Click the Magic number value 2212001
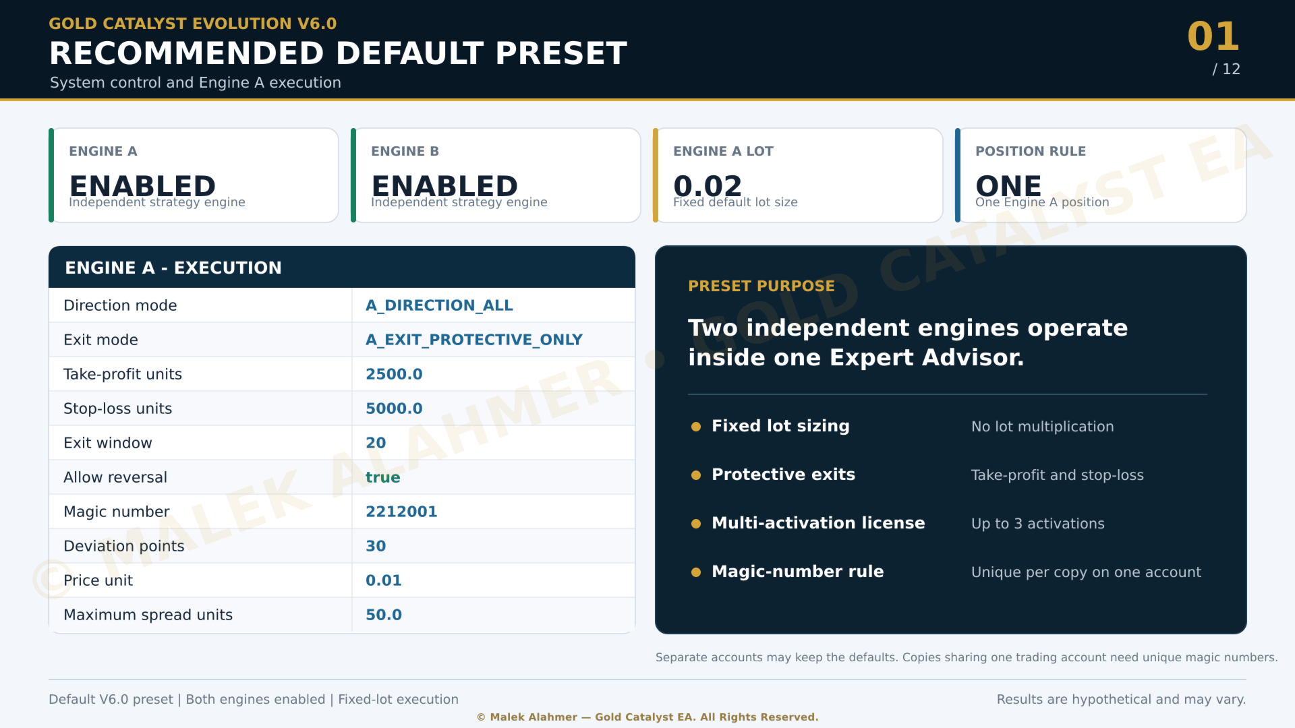Viewport: 1295px width, 728px height. pos(401,512)
